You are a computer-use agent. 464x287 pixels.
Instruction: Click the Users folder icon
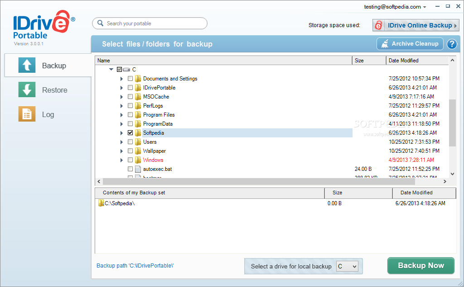point(138,142)
